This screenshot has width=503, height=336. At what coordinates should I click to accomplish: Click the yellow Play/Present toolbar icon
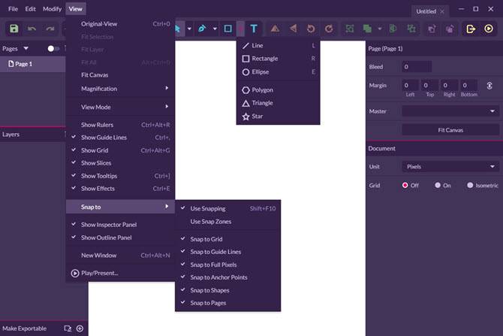point(489,29)
